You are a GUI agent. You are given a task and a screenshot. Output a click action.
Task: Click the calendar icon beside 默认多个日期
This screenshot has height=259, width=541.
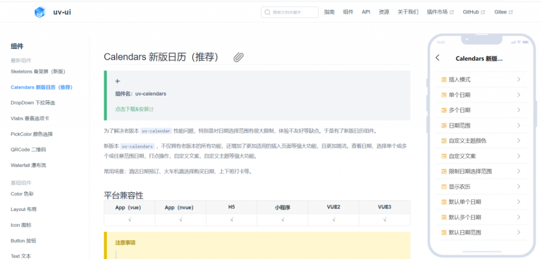pos(444,217)
